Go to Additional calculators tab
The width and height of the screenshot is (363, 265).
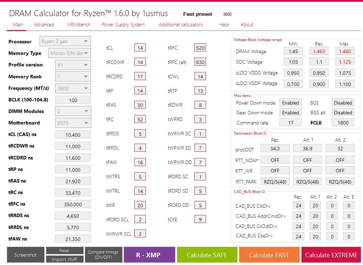coord(180,24)
